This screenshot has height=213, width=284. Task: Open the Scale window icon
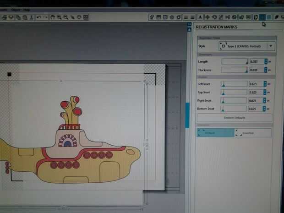[x=221, y=17]
